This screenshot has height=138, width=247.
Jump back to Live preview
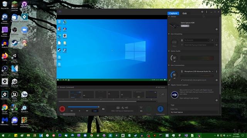[95, 111]
